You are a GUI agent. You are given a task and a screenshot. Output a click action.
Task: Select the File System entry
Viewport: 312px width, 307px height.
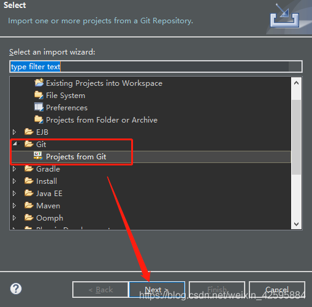(x=66, y=96)
